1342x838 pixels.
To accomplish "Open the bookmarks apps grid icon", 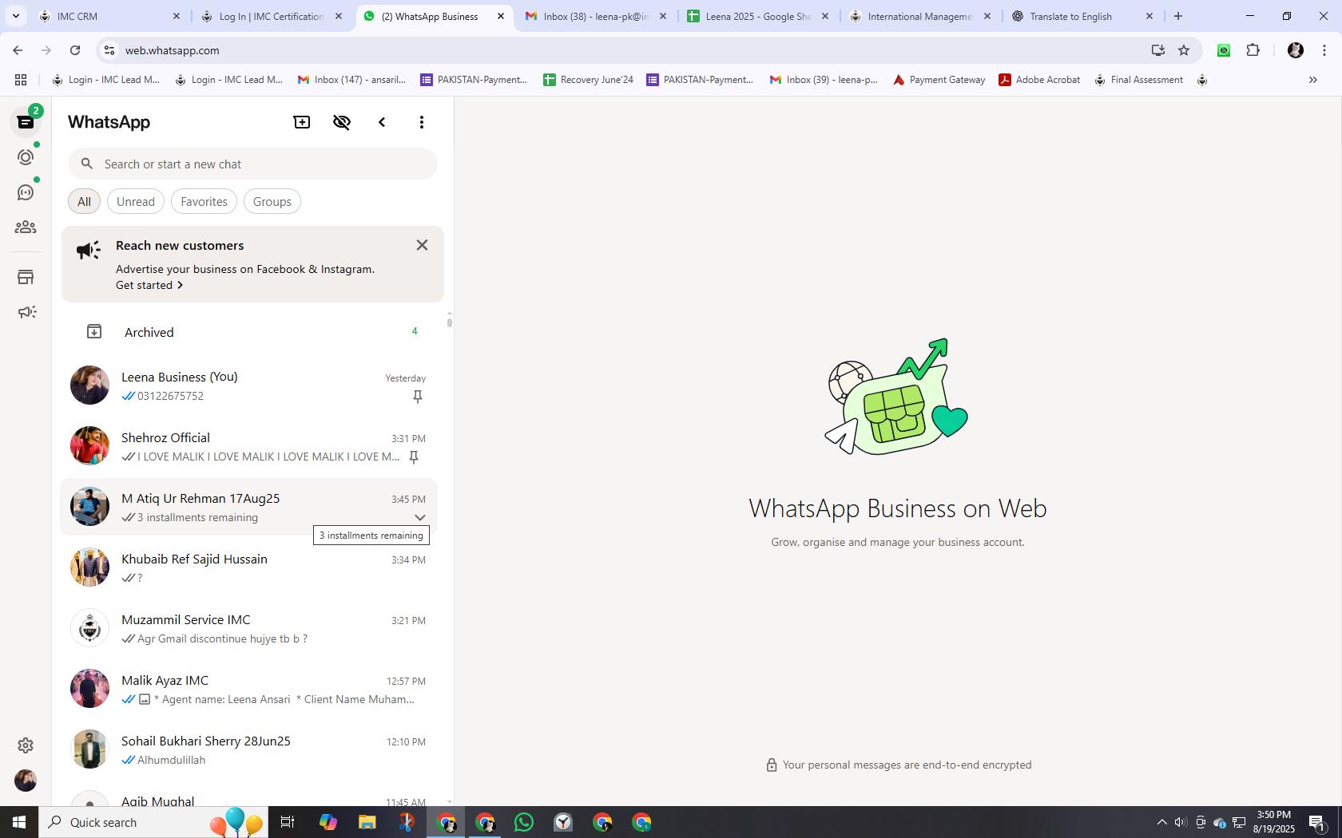I will point(21,80).
